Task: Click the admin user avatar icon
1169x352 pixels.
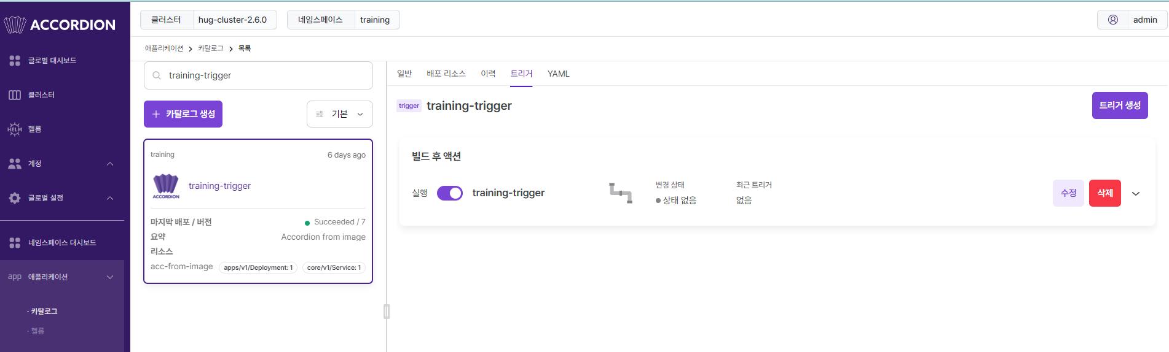Action: pyautogui.click(x=1113, y=20)
